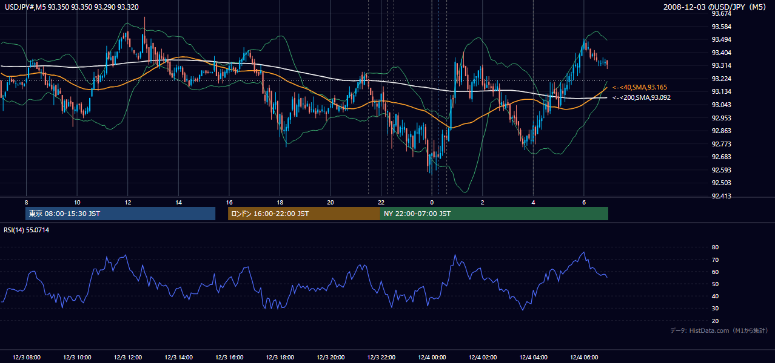The width and height of the screenshot is (775, 363).
Task: Click hour tick 20 under price chart
Action: tap(330, 202)
